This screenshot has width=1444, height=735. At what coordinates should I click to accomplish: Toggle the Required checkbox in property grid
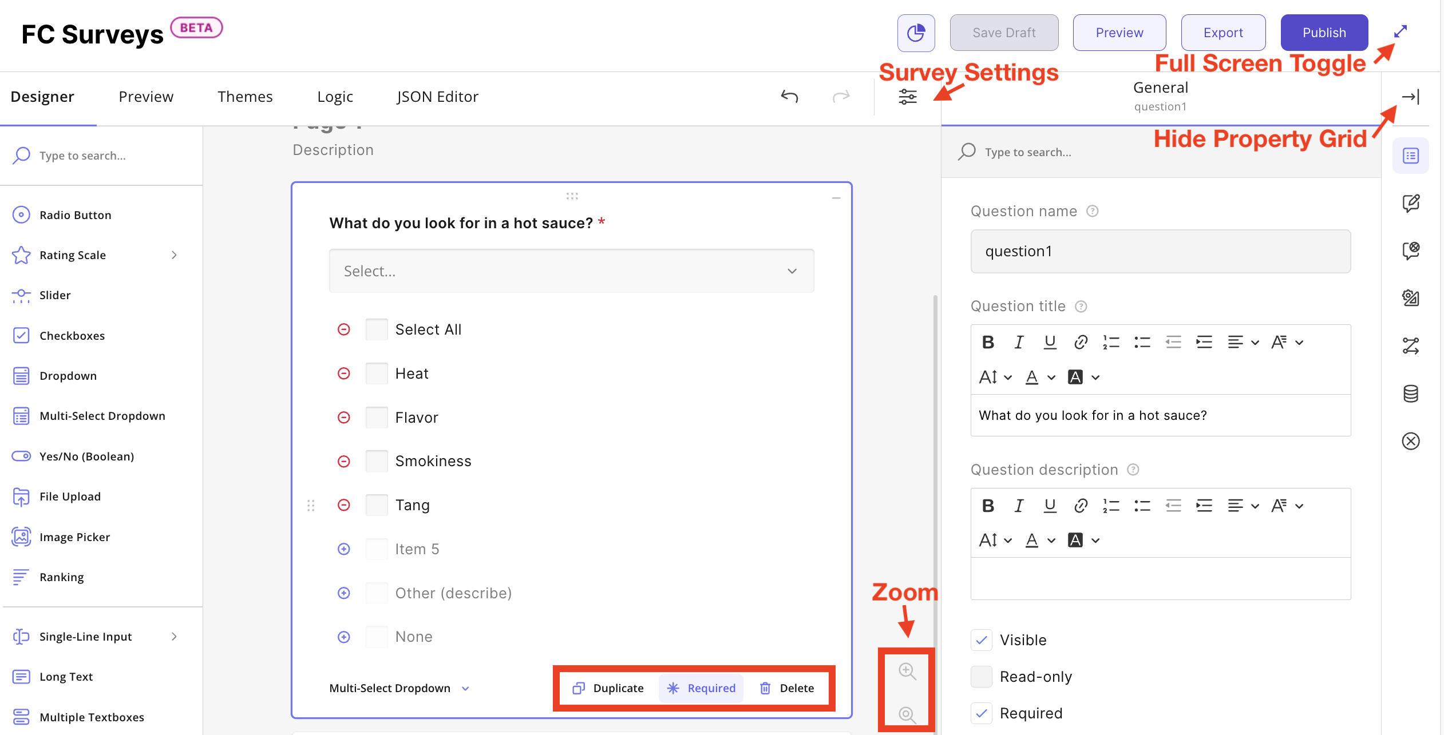coord(982,713)
